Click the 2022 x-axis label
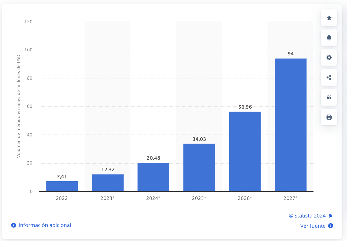Viewport: 347px width, 241px height. pyautogui.click(x=62, y=198)
